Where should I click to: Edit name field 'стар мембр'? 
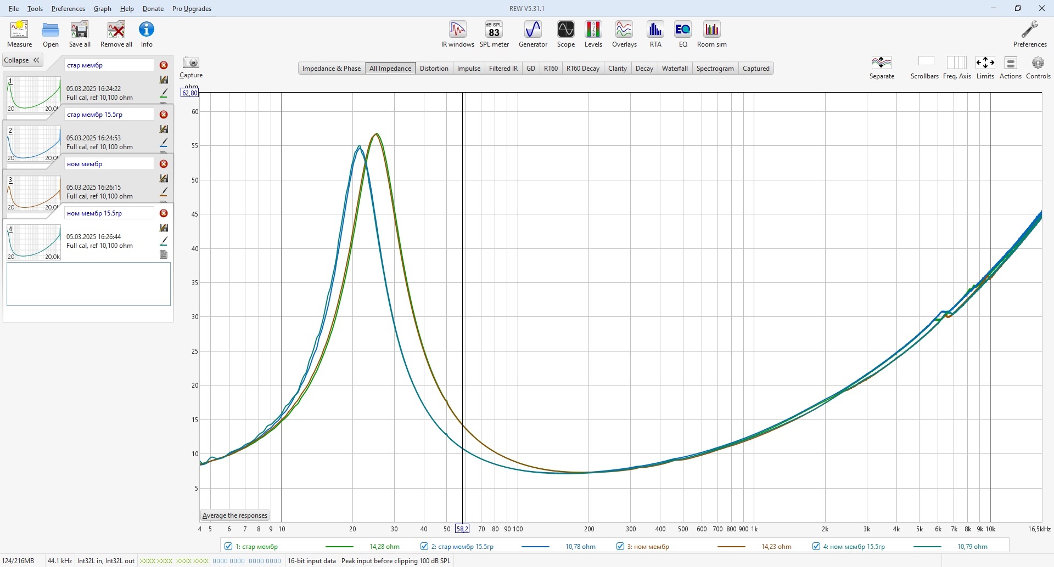coord(109,65)
